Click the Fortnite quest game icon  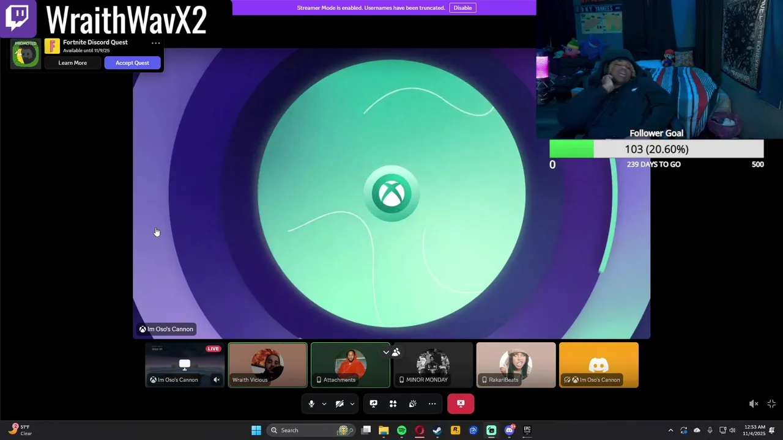pos(52,46)
